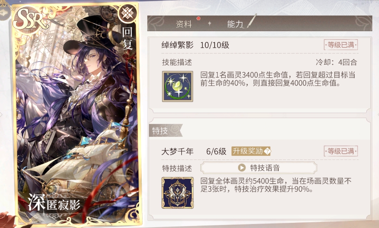Click the red notification dot near 资料
Screen dimensions: 379x228
tap(199, 18)
